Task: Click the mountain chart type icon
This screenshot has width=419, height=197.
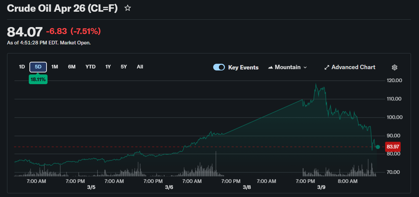Action: tap(270, 67)
